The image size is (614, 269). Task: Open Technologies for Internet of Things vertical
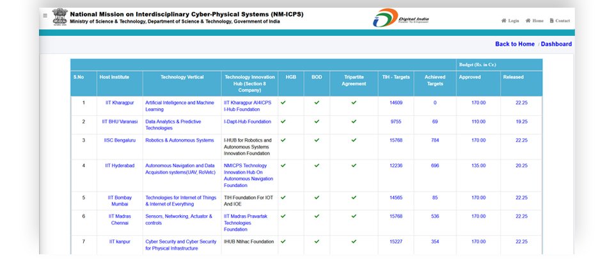[181, 200]
